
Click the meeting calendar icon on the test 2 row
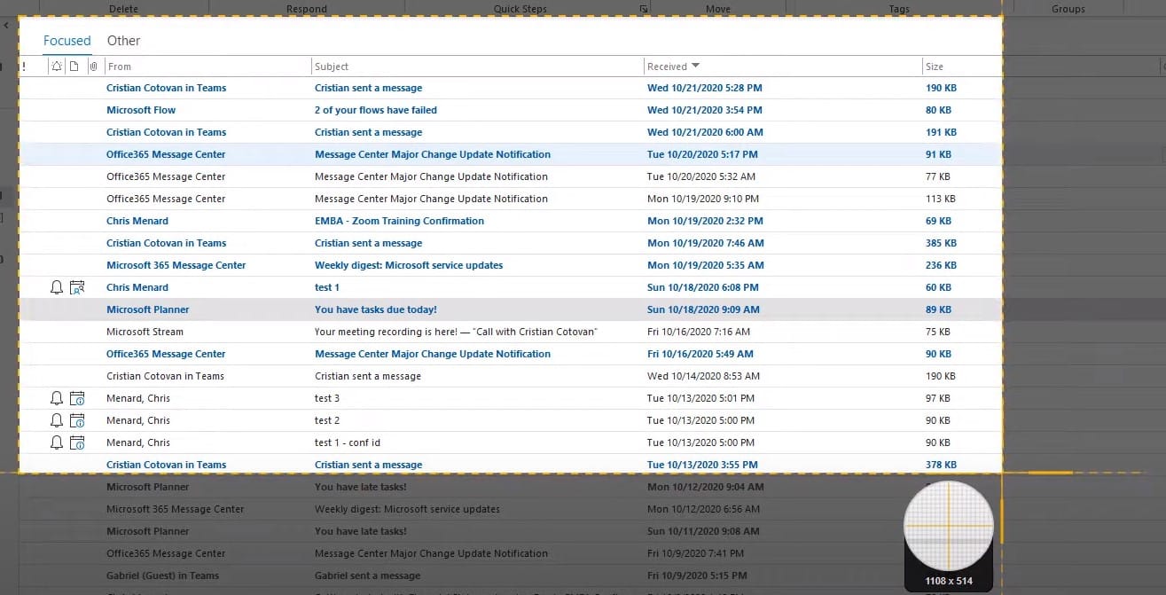click(x=77, y=420)
